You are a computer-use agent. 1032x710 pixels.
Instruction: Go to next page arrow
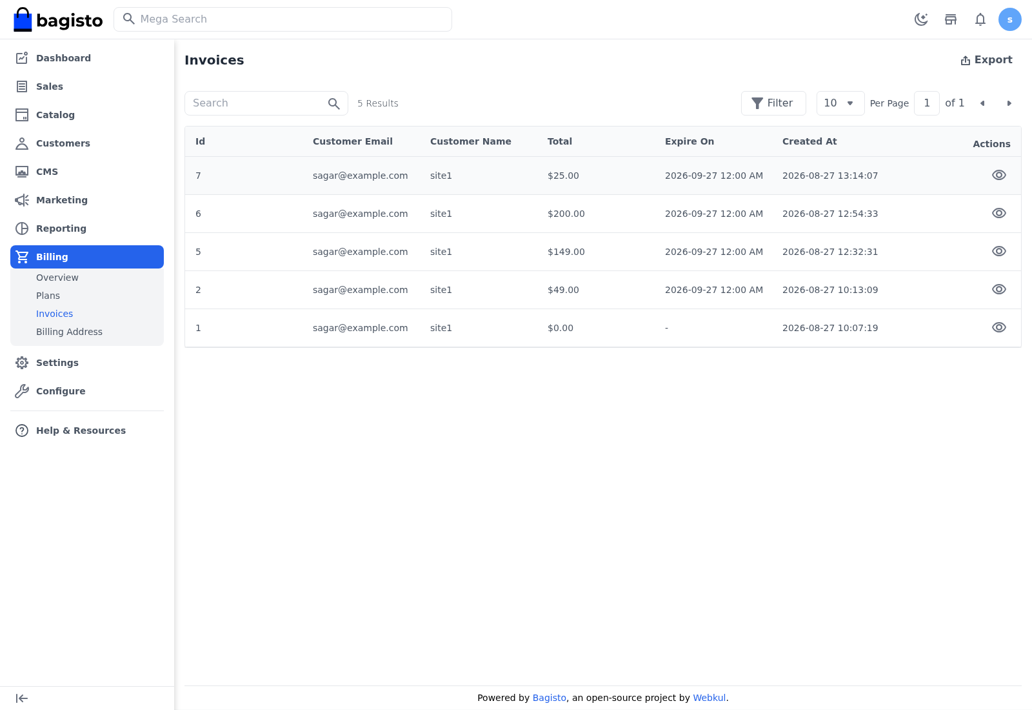(x=1009, y=103)
